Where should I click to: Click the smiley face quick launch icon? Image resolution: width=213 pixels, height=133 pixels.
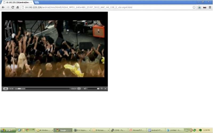point(23,130)
